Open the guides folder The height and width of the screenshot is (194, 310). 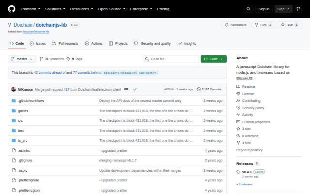click(x=23, y=111)
